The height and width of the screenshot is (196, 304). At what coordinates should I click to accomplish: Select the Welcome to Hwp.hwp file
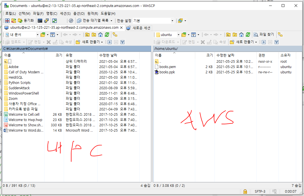tap(25, 120)
